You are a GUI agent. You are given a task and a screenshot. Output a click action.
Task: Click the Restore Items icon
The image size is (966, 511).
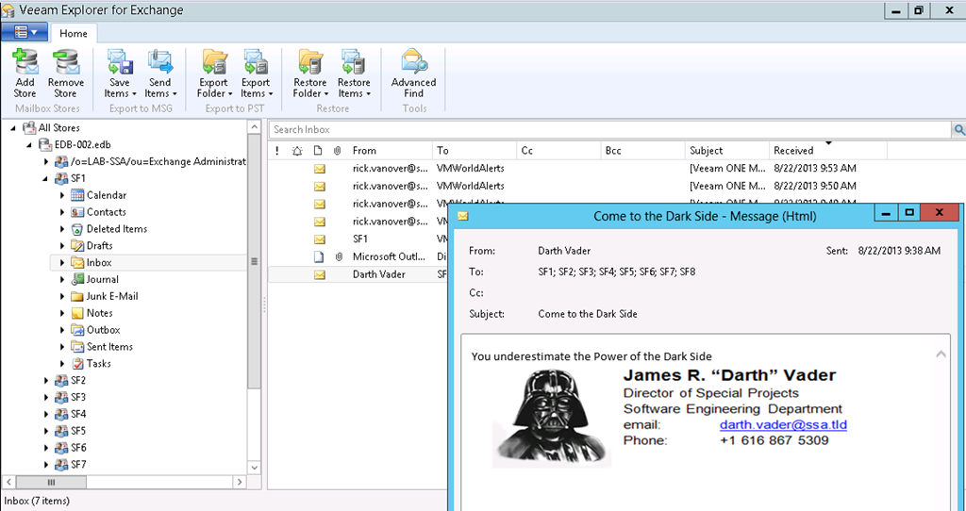click(x=354, y=63)
